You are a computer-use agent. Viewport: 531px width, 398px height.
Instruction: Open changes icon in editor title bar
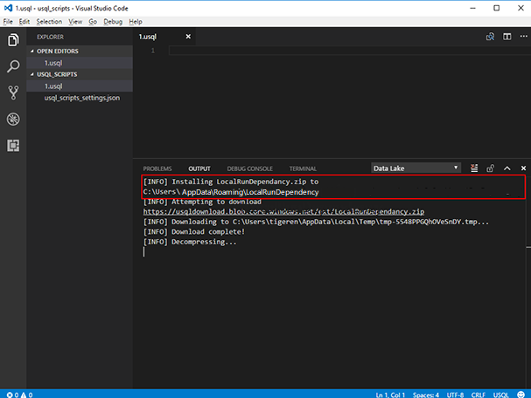(491, 37)
